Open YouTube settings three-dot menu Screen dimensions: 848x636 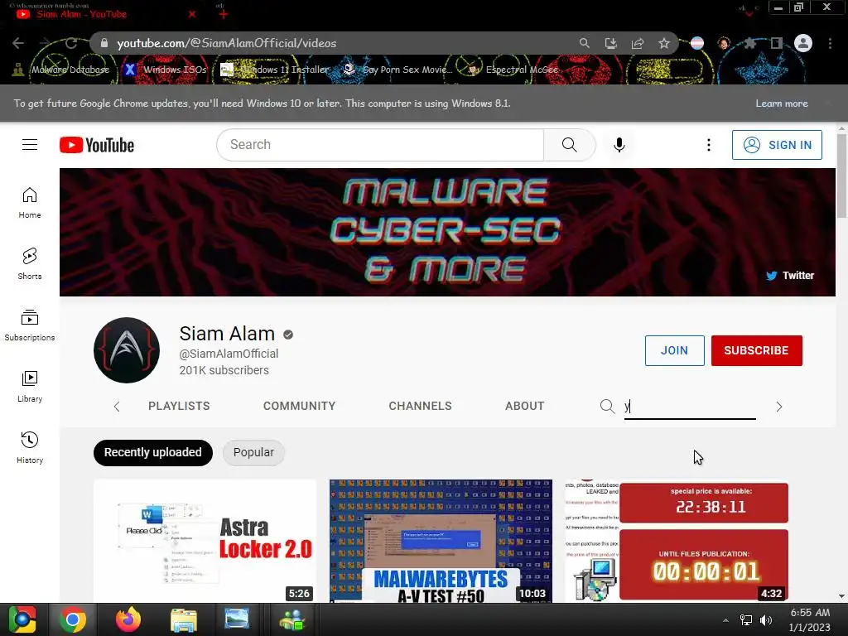point(709,145)
